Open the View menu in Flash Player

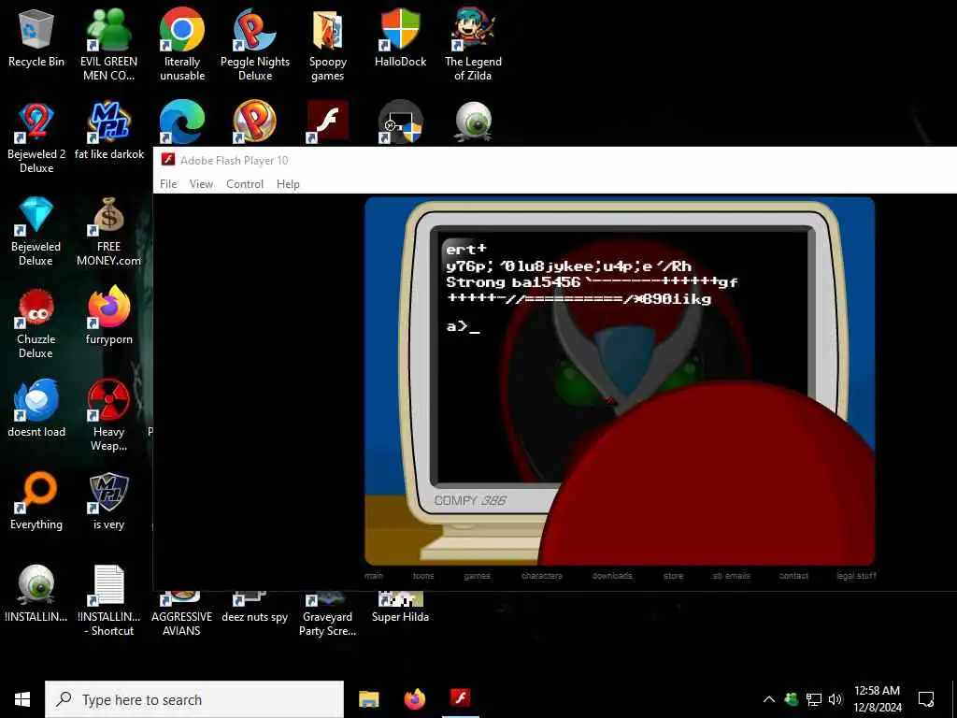[x=201, y=184]
